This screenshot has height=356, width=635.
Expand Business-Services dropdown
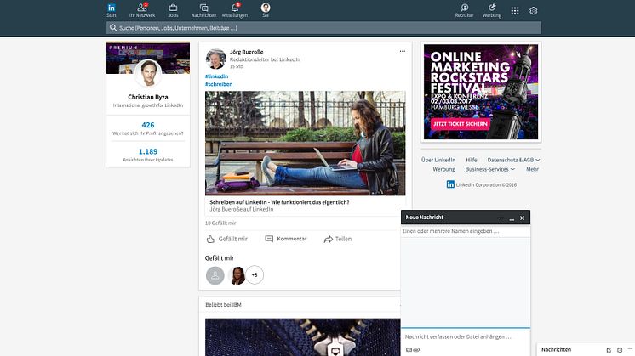pyautogui.click(x=490, y=169)
